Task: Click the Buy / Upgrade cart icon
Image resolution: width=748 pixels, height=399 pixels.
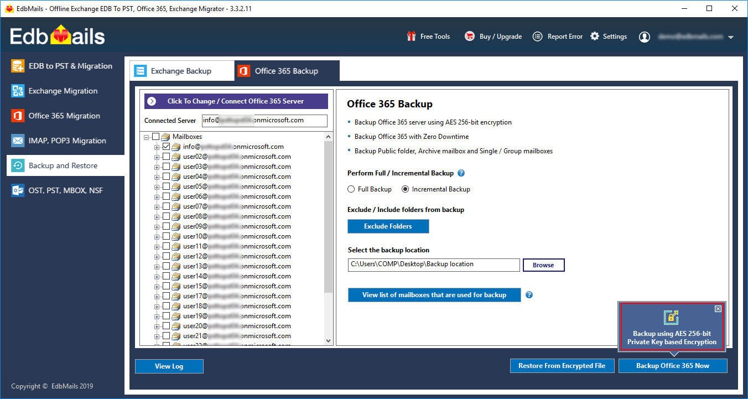Action: click(x=470, y=37)
